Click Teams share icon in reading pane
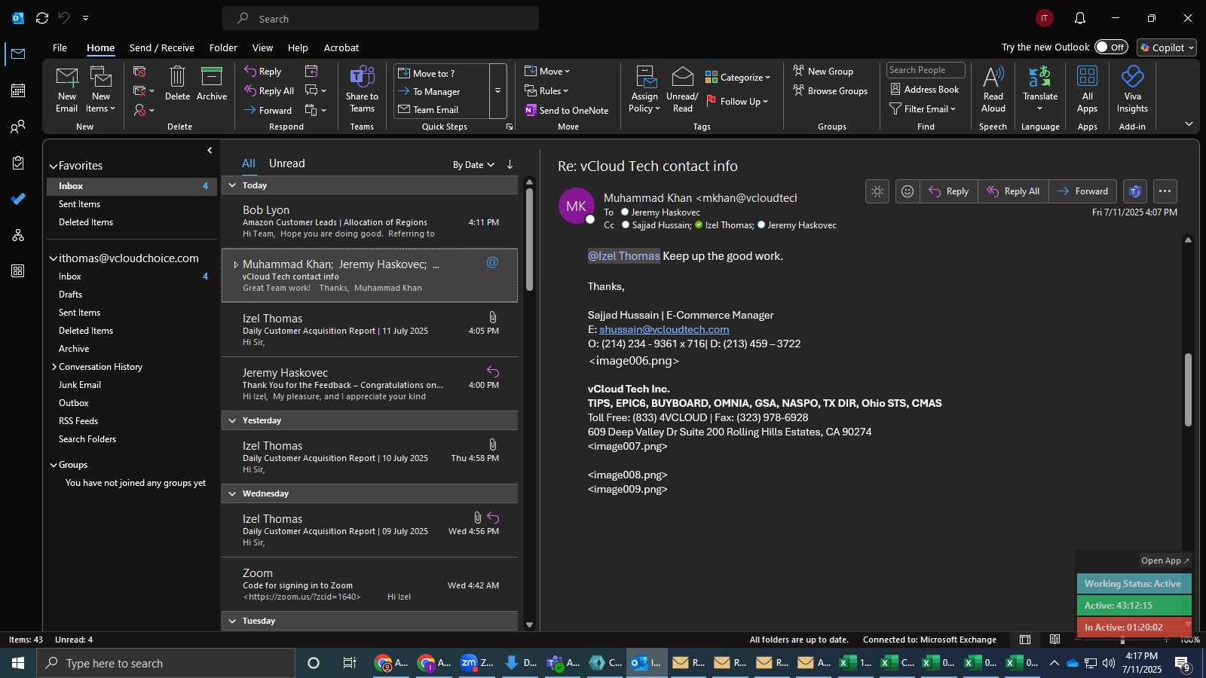Viewport: 1206px width, 678px height. 1134,191
